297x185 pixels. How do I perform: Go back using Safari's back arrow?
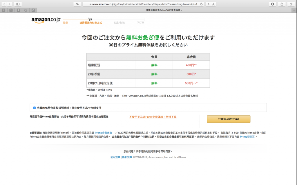[x=4, y=4]
